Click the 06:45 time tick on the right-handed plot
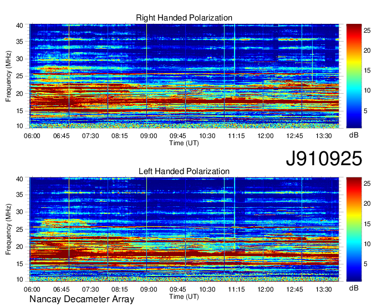 [62, 136]
